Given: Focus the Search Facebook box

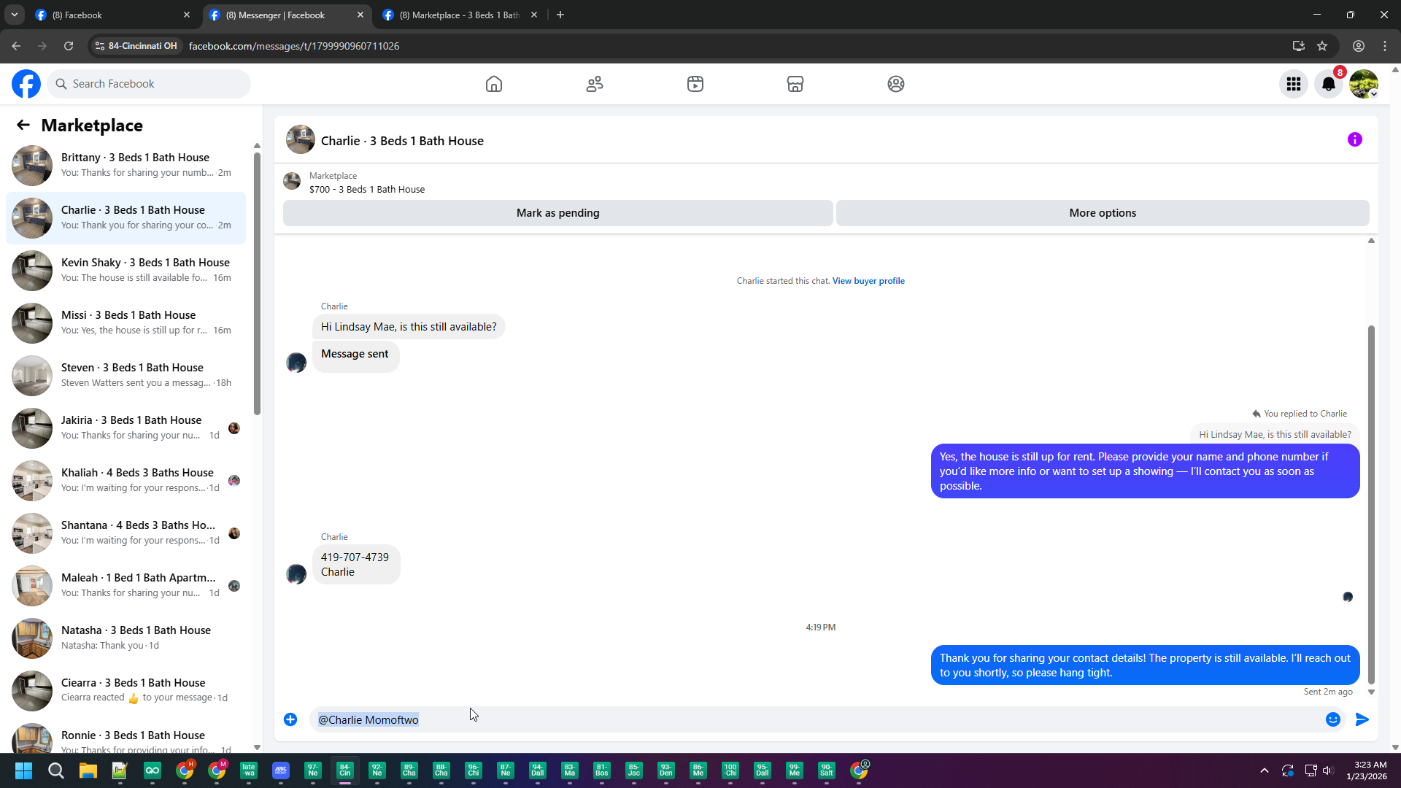Looking at the screenshot, I should tap(149, 84).
